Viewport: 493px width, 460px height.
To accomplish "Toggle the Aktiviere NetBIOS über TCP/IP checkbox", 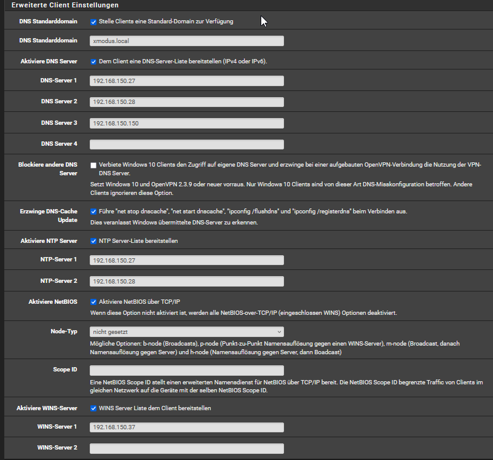I will tap(93, 302).
